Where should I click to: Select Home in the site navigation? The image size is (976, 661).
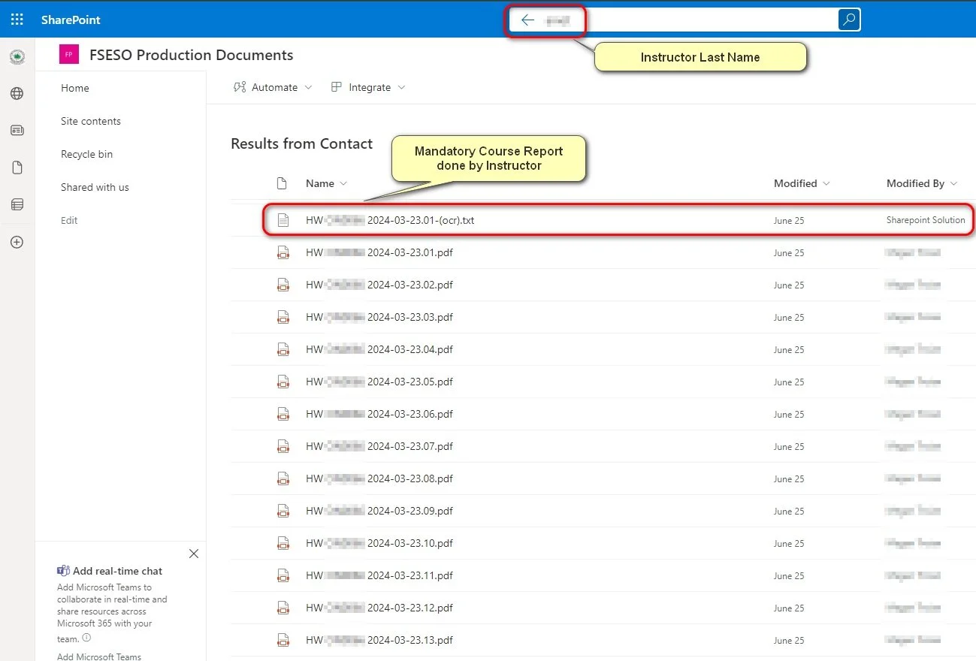(x=74, y=88)
